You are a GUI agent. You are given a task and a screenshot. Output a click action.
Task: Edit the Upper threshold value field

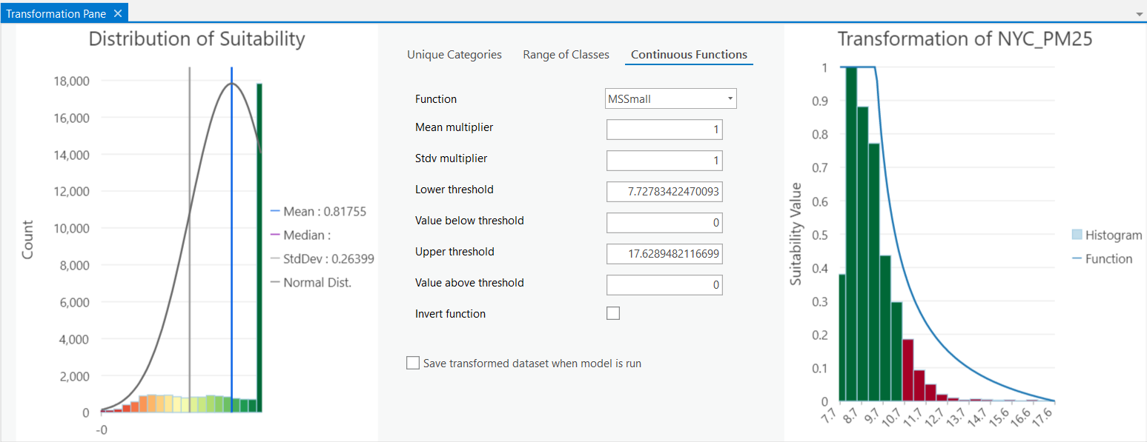point(664,255)
